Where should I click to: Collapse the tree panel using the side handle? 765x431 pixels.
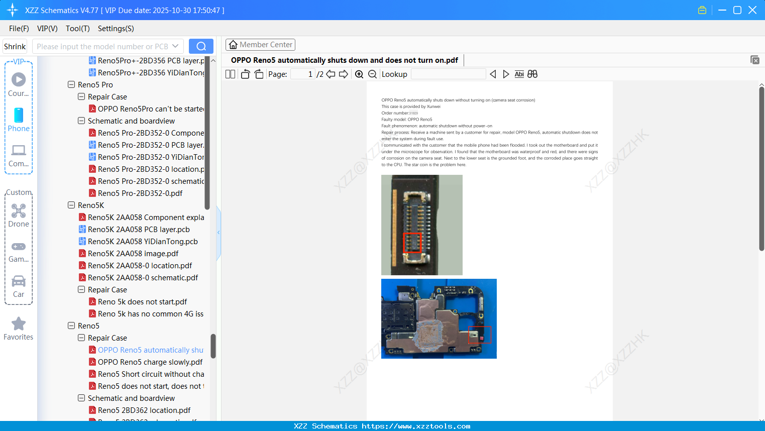point(218,233)
